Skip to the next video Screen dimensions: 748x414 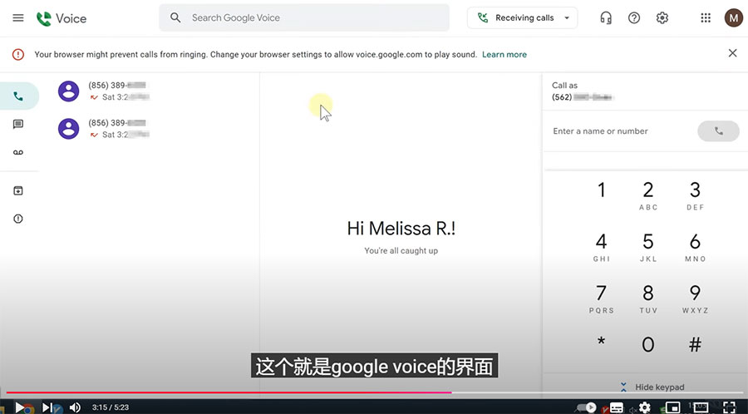[x=47, y=407]
